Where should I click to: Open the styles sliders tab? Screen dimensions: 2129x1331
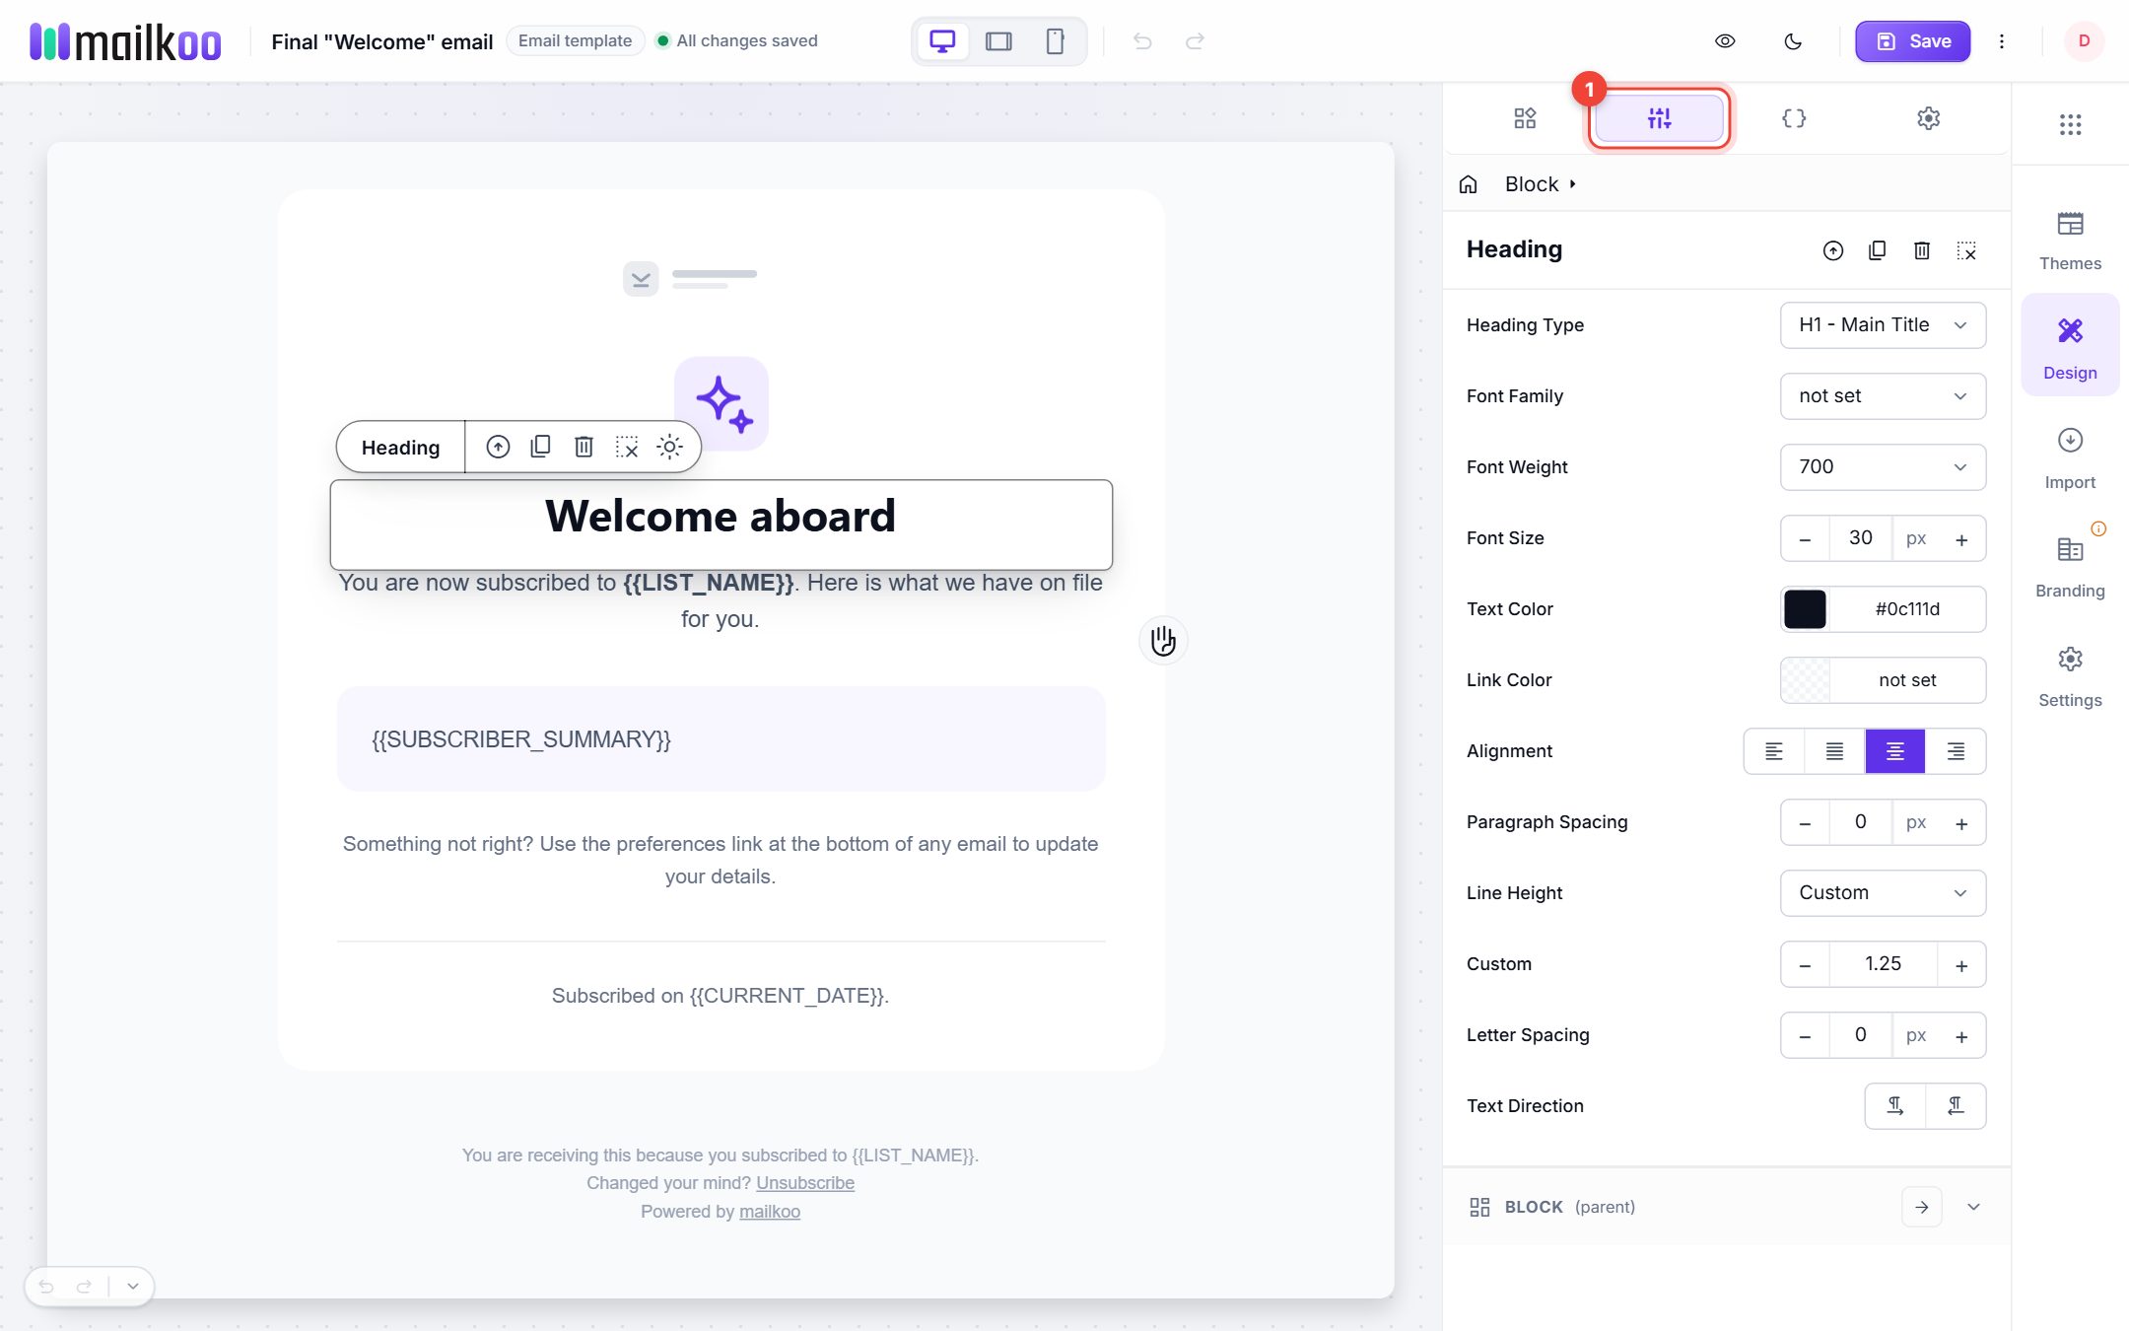click(x=1659, y=118)
